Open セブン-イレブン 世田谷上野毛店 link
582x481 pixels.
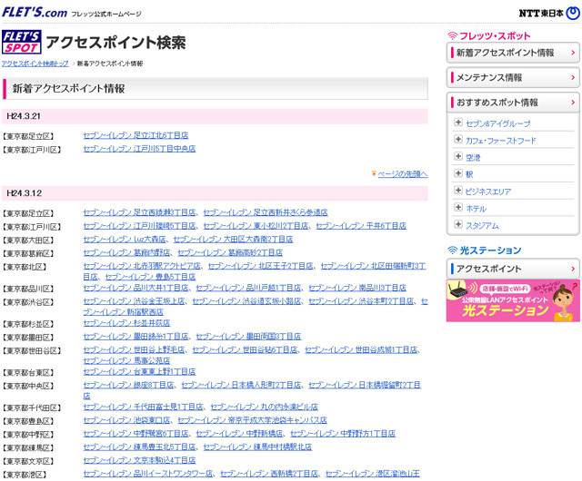pyautogui.click(x=134, y=349)
